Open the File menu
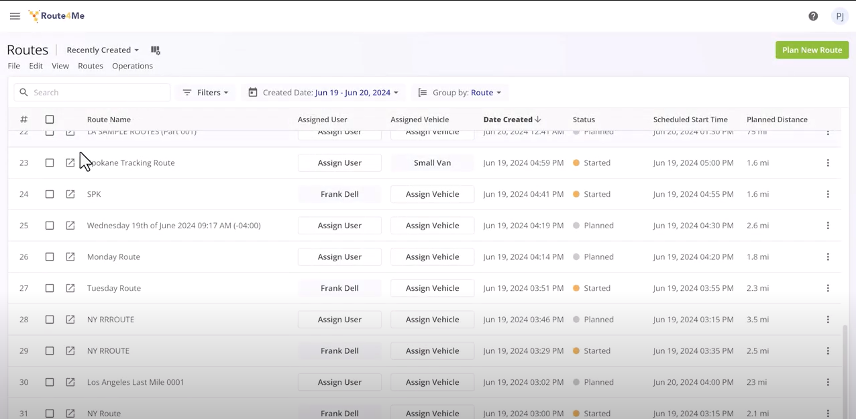856x419 pixels. (x=13, y=66)
